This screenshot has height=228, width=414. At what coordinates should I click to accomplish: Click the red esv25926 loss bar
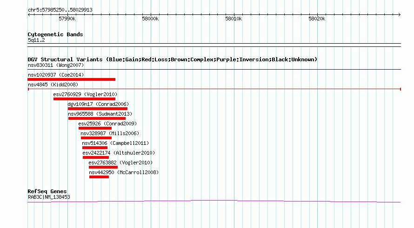click(x=95, y=128)
